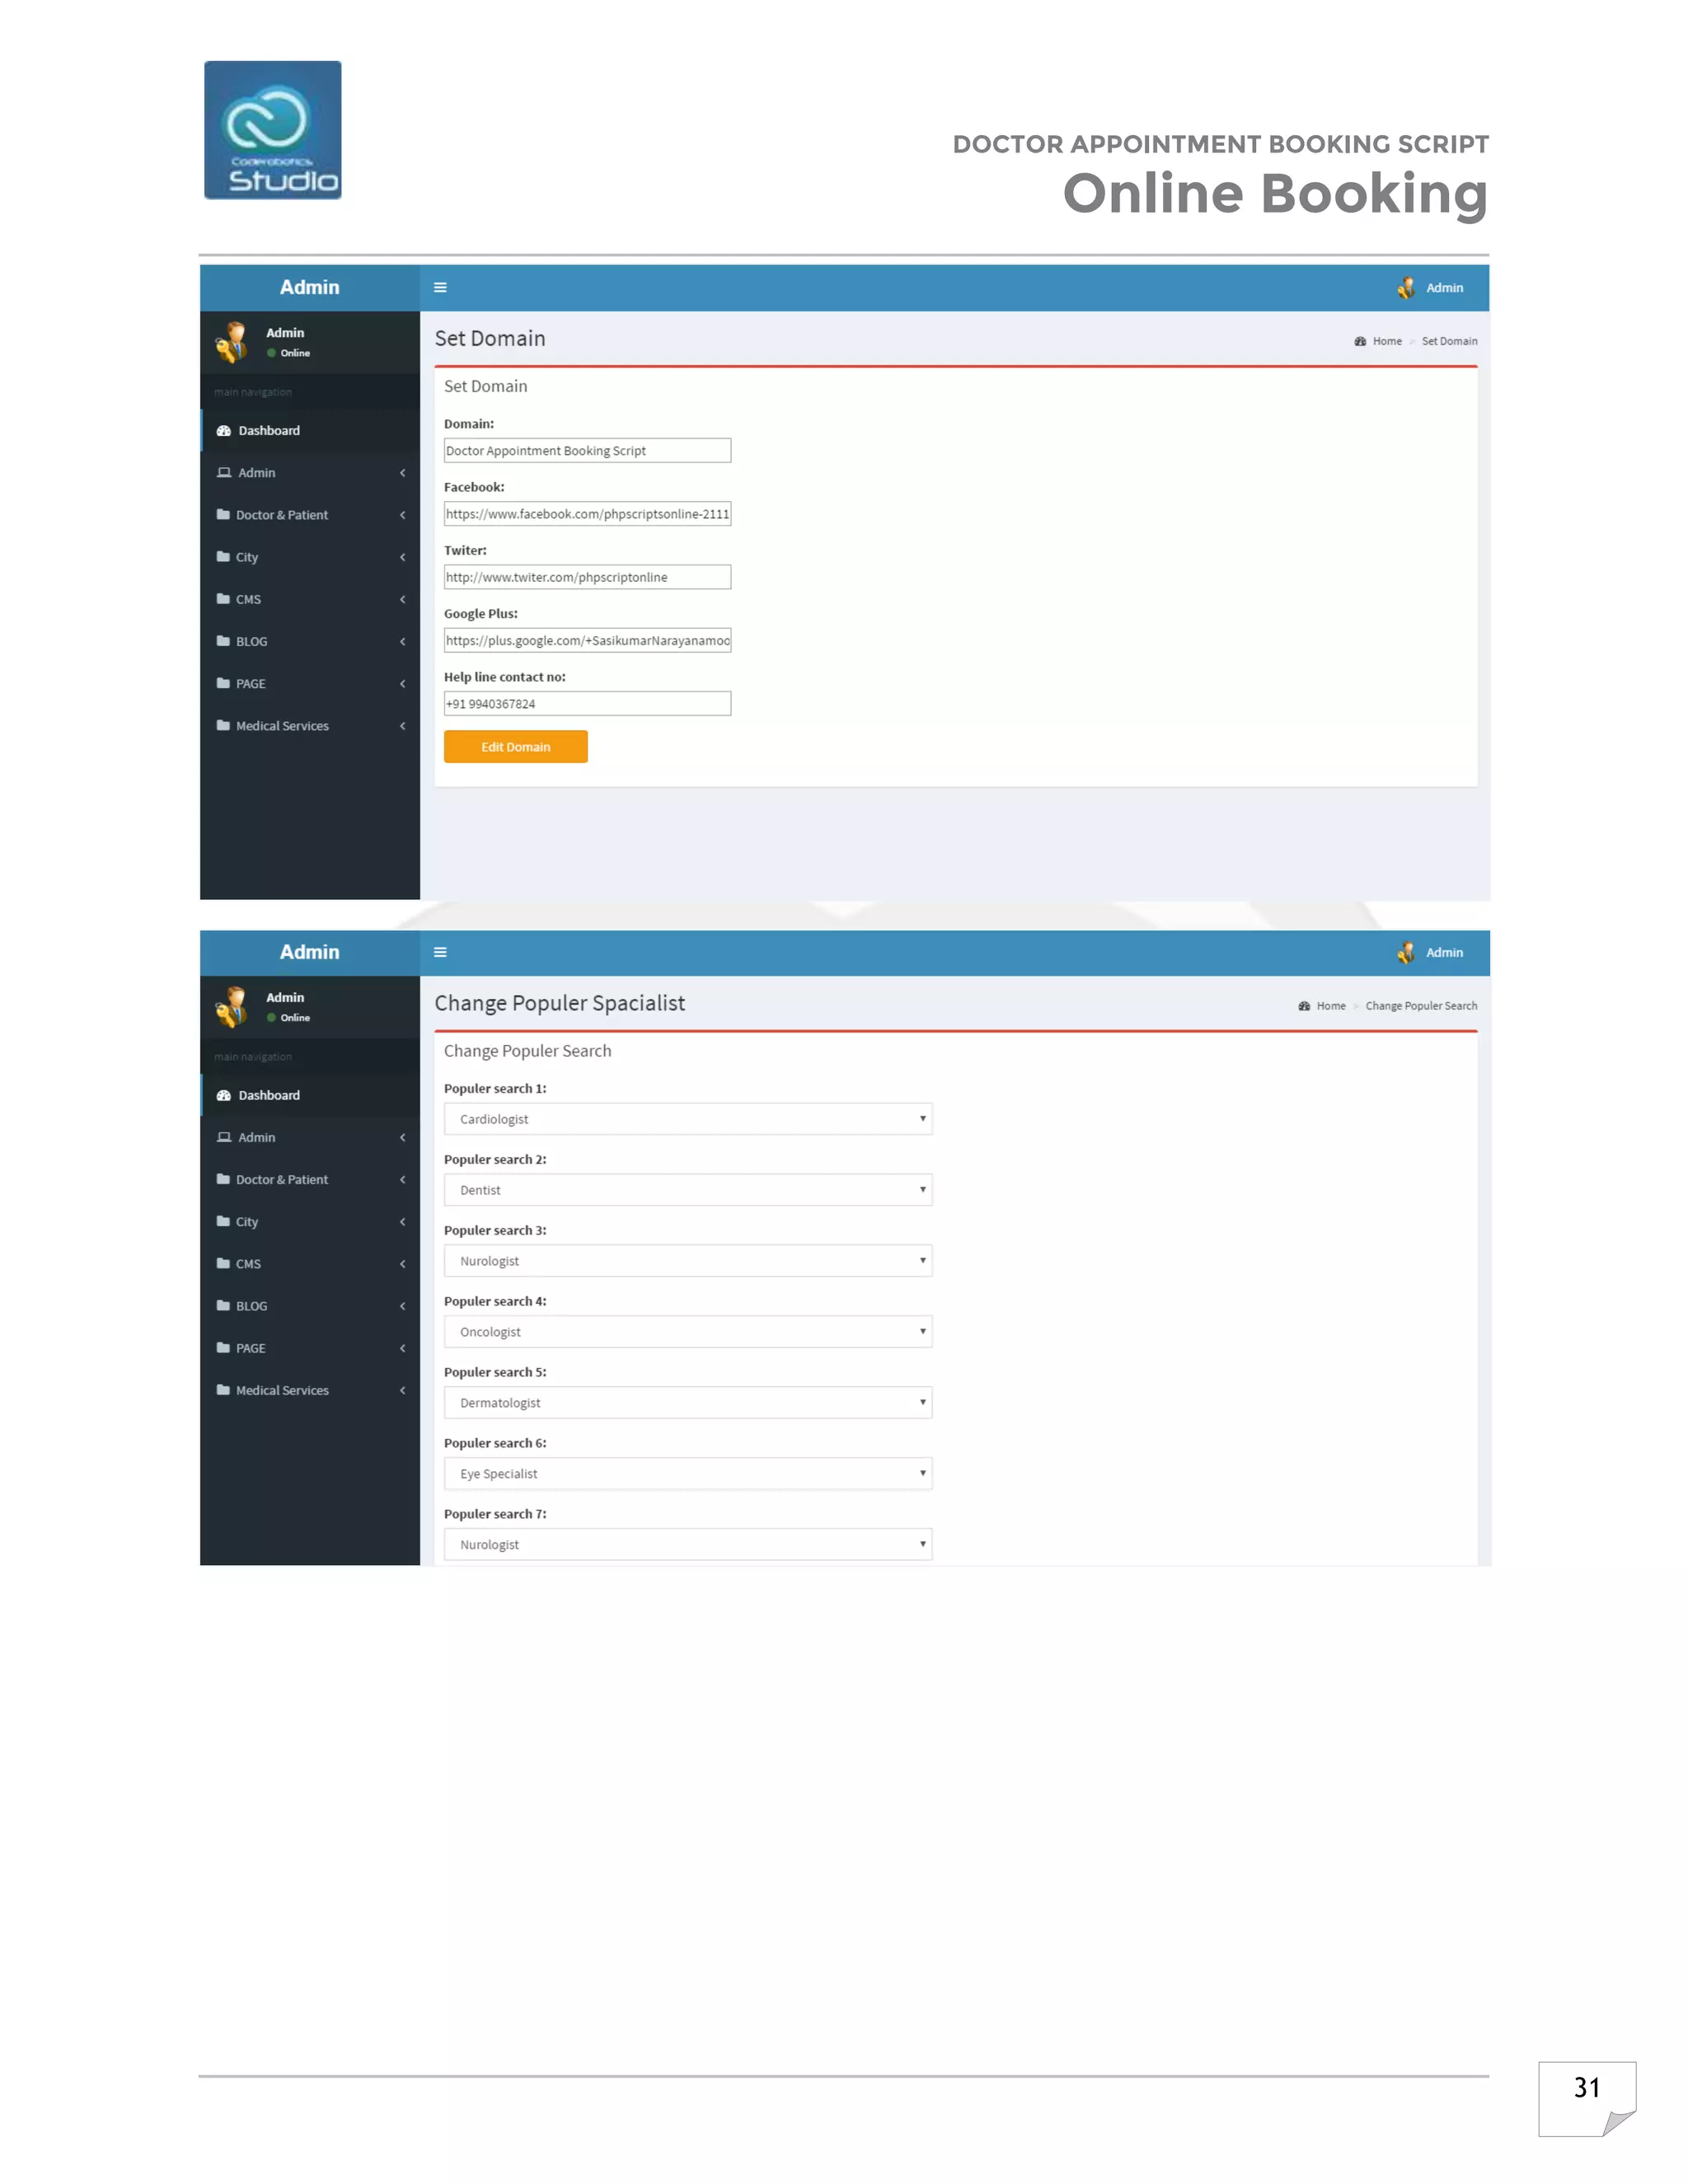Expand Admin chevron in Set Domain sidebar

pos(403,473)
